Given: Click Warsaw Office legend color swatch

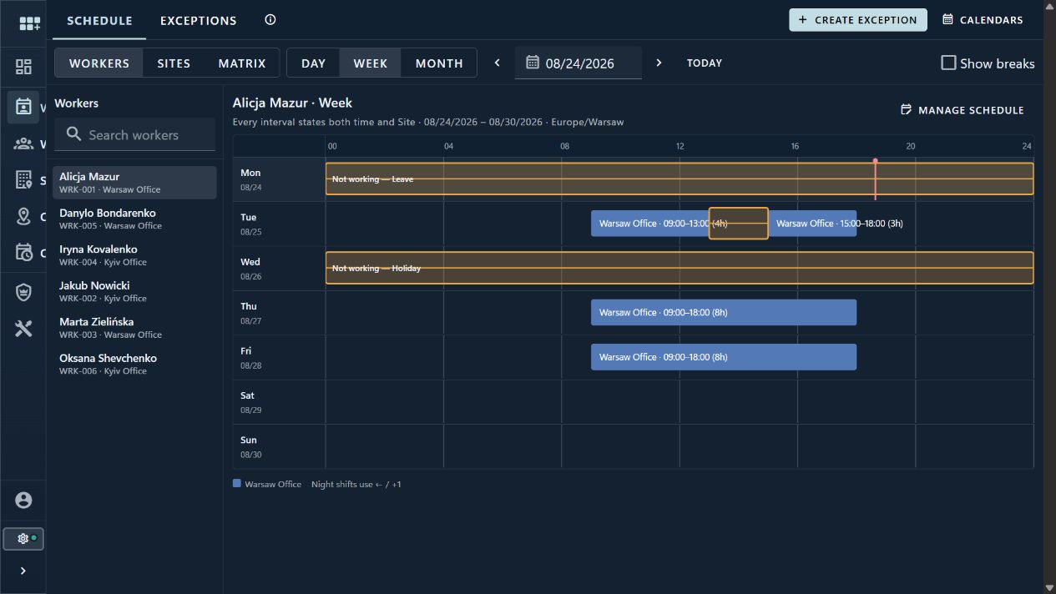Looking at the screenshot, I should click(x=237, y=483).
